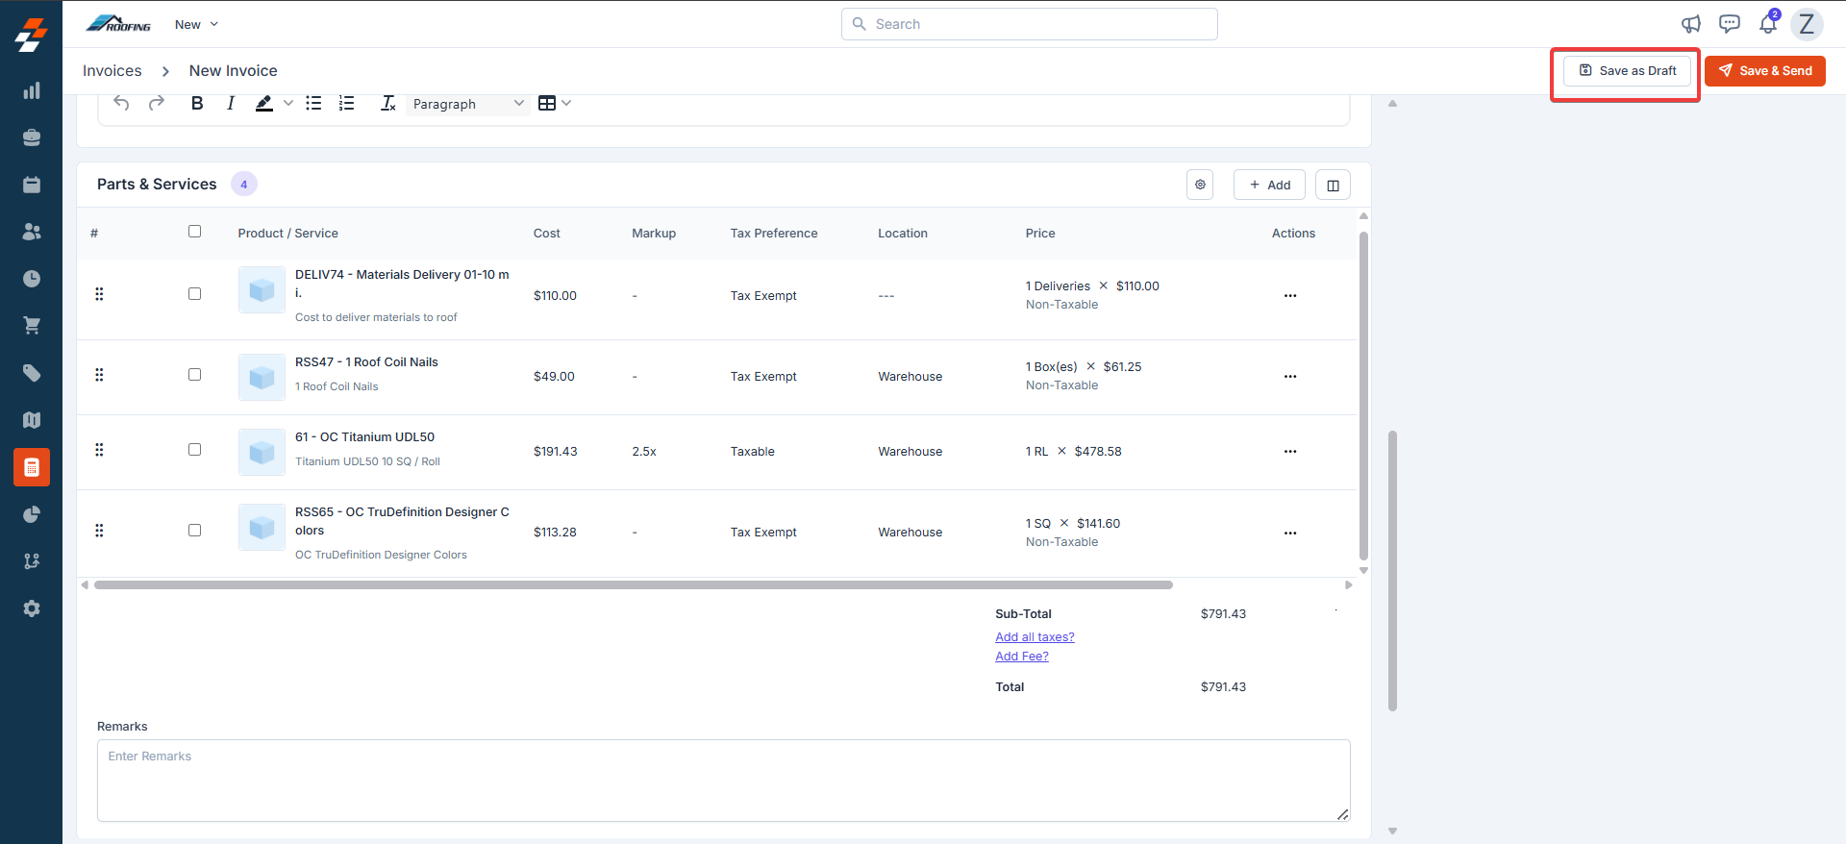
Task: Click the announcements megaphone icon
Action: tap(1691, 24)
